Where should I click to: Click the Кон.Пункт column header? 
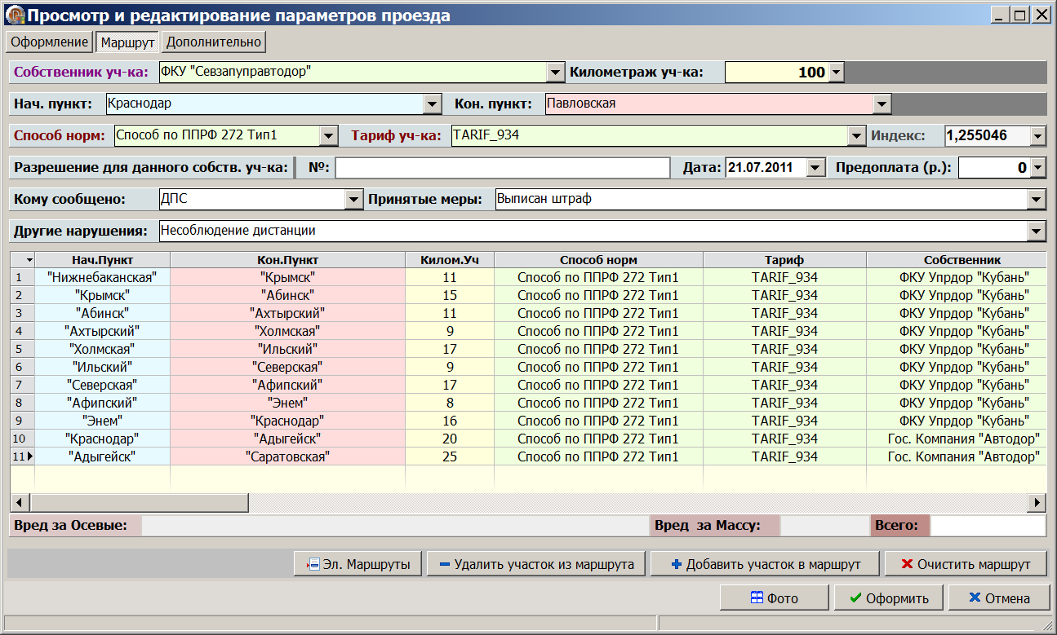(x=287, y=260)
